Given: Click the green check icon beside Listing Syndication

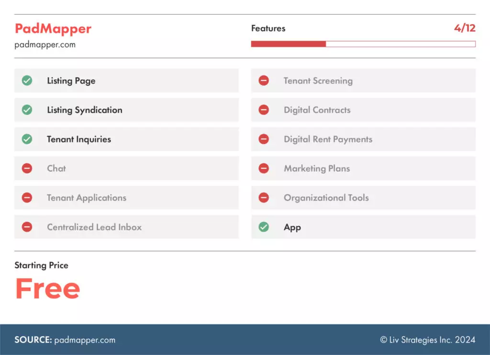Looking at the screenshot, I should [x=27, y=110].
